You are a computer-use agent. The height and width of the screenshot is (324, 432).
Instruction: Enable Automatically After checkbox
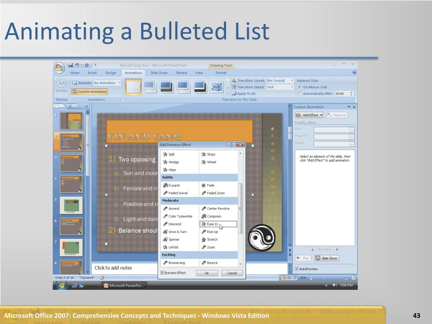click(300, 94)
